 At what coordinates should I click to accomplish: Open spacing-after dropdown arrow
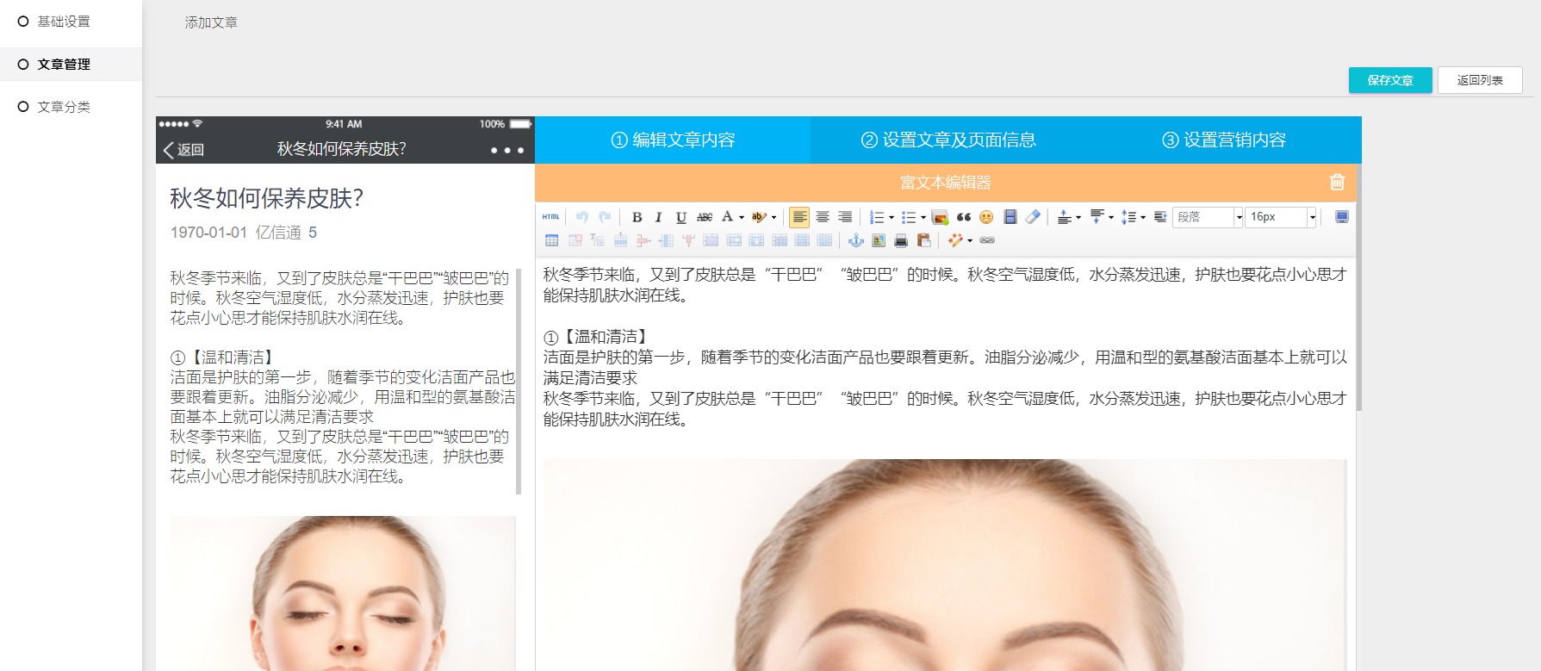(1111, 217)
